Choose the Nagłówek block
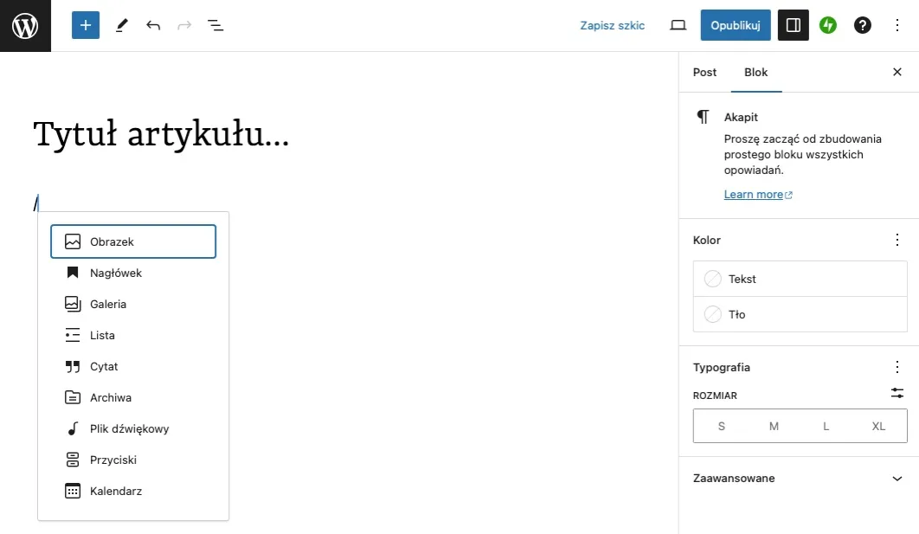919x534 pixels. click(133, 273)
